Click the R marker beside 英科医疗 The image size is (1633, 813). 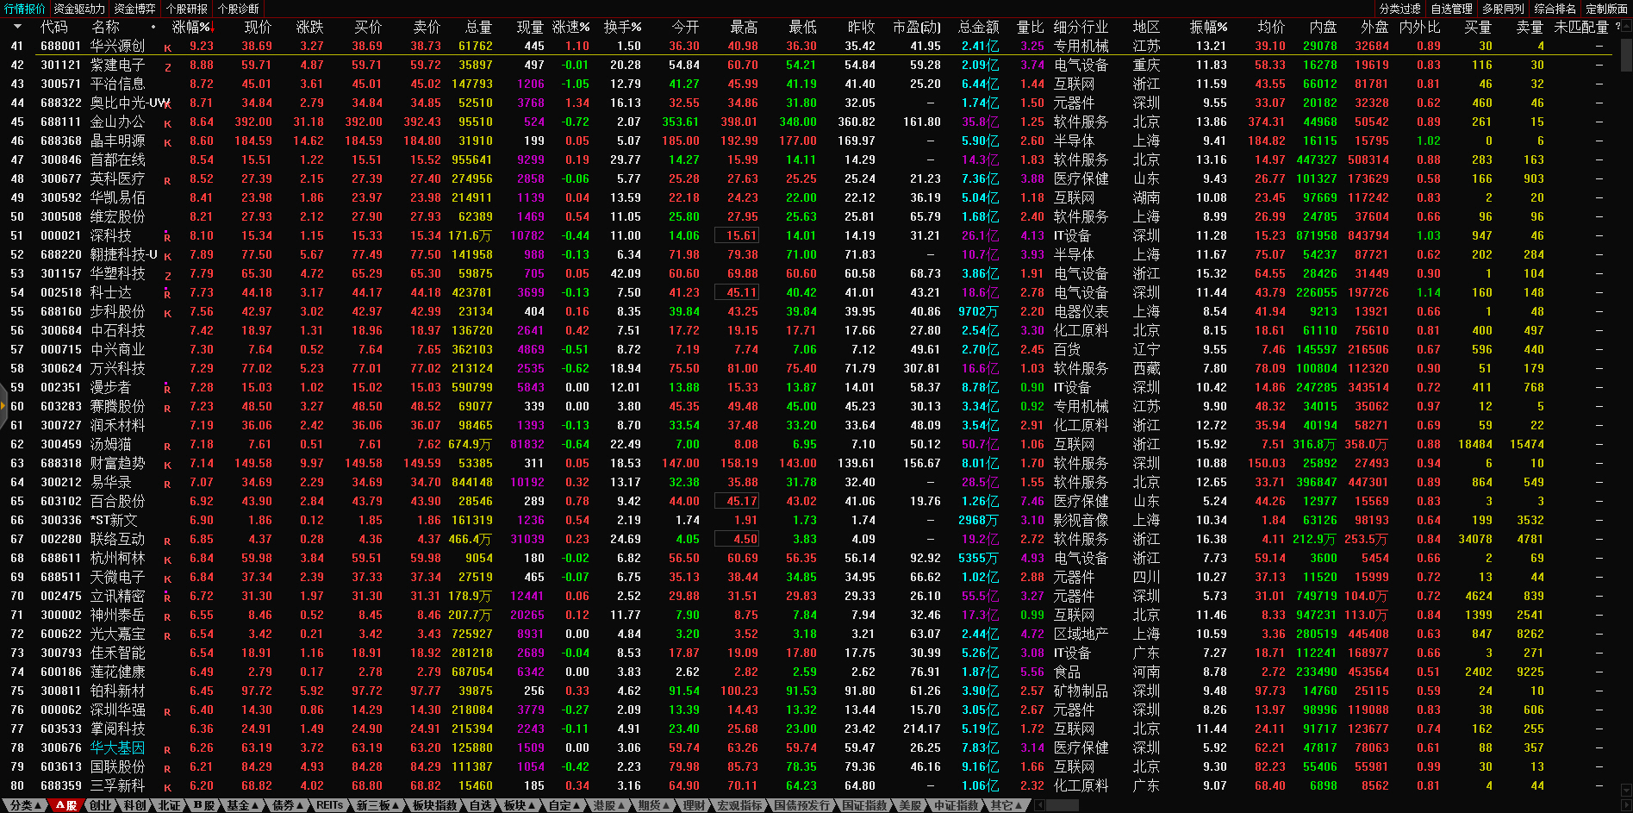[x=167, y=181]
